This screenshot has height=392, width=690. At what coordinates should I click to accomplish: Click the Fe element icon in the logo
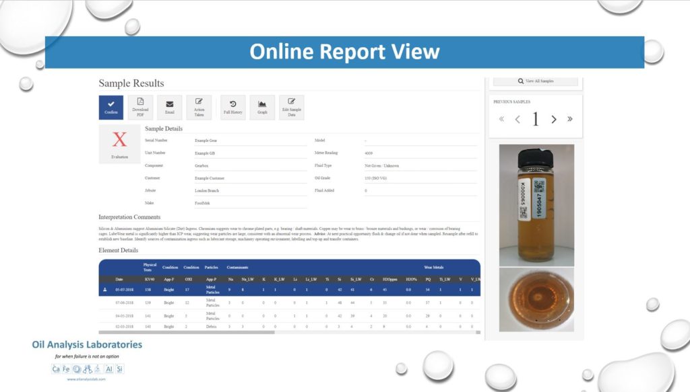[65, 368]
